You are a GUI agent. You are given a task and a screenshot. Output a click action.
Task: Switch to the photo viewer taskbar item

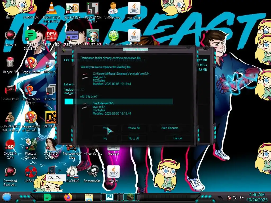[110, 197]
